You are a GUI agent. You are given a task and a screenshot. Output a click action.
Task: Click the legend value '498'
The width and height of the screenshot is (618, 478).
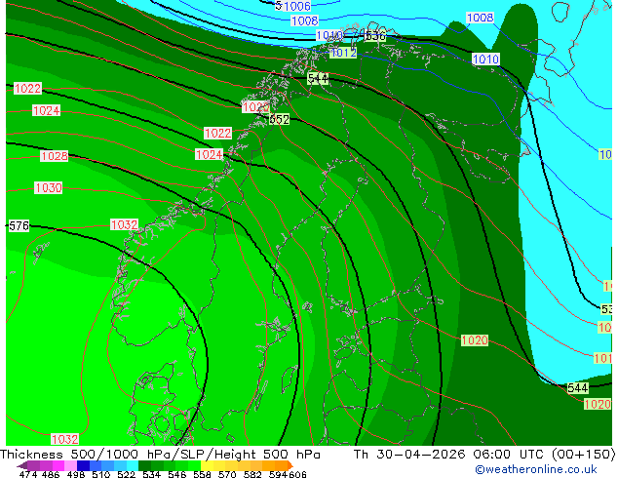(76, 474)
